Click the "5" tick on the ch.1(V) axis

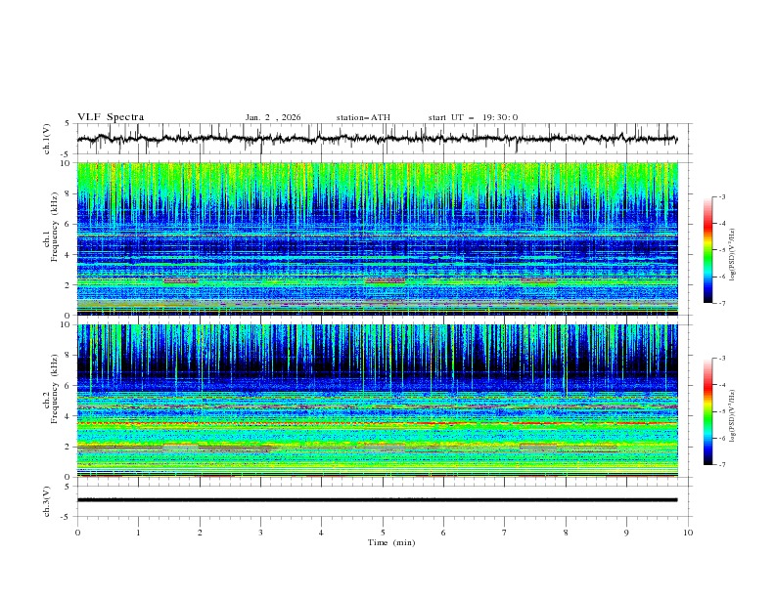[x=68, y=124]
